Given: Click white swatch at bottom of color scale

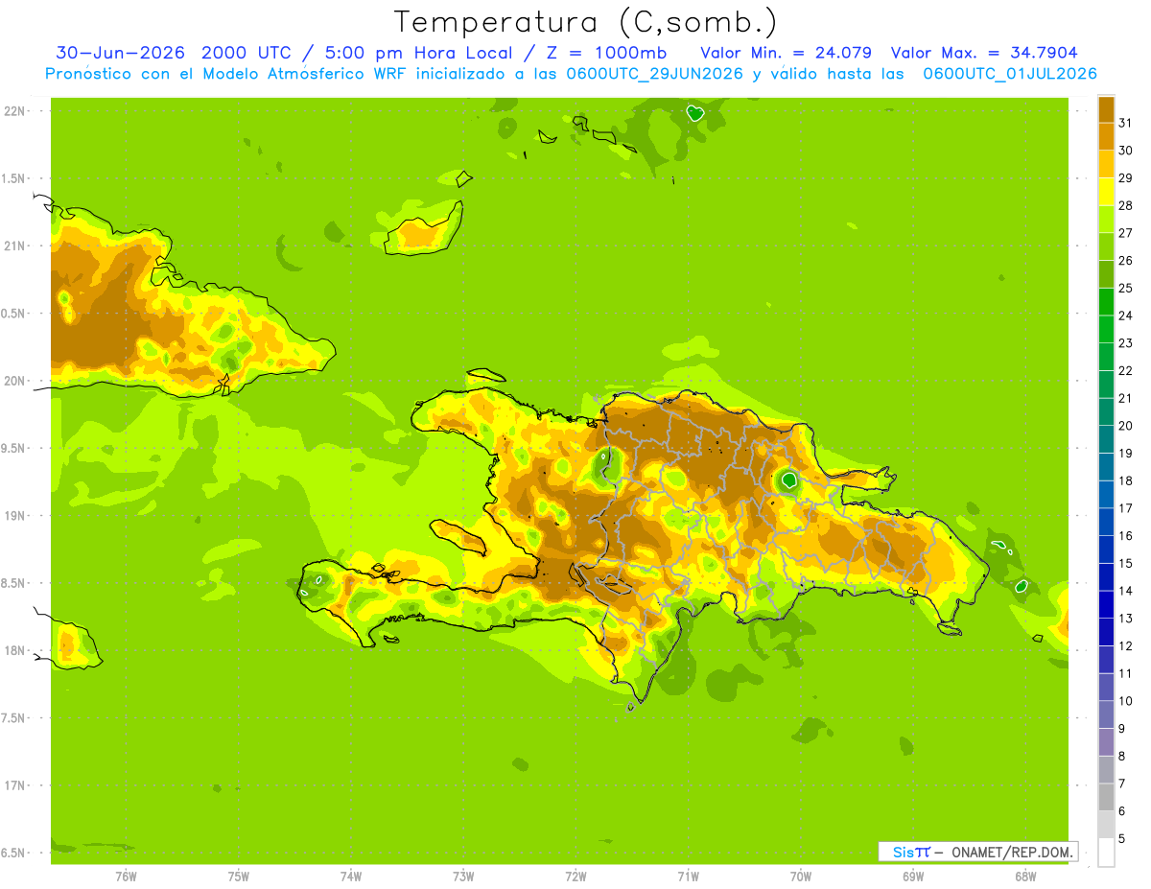Looking at the screenshot, I should pyautogui.click(x=1106, y=852).
